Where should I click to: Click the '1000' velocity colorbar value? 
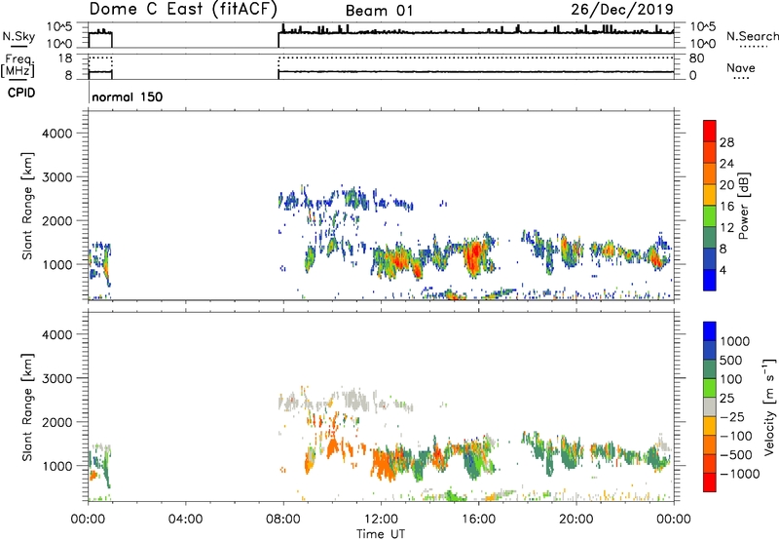(x=735, y=341)
